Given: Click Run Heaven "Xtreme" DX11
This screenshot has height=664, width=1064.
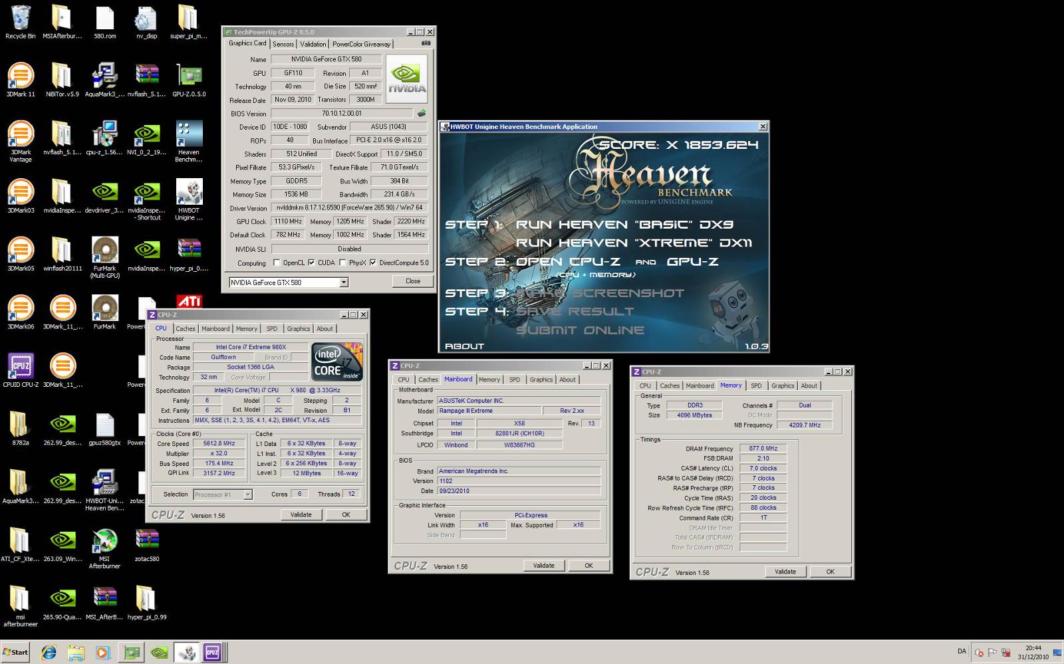Looking at the screenshot, I should click(x=634, y=243).
